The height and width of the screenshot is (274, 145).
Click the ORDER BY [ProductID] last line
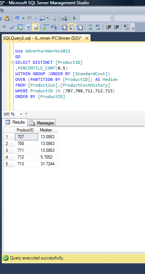click(x=40, y=97)
